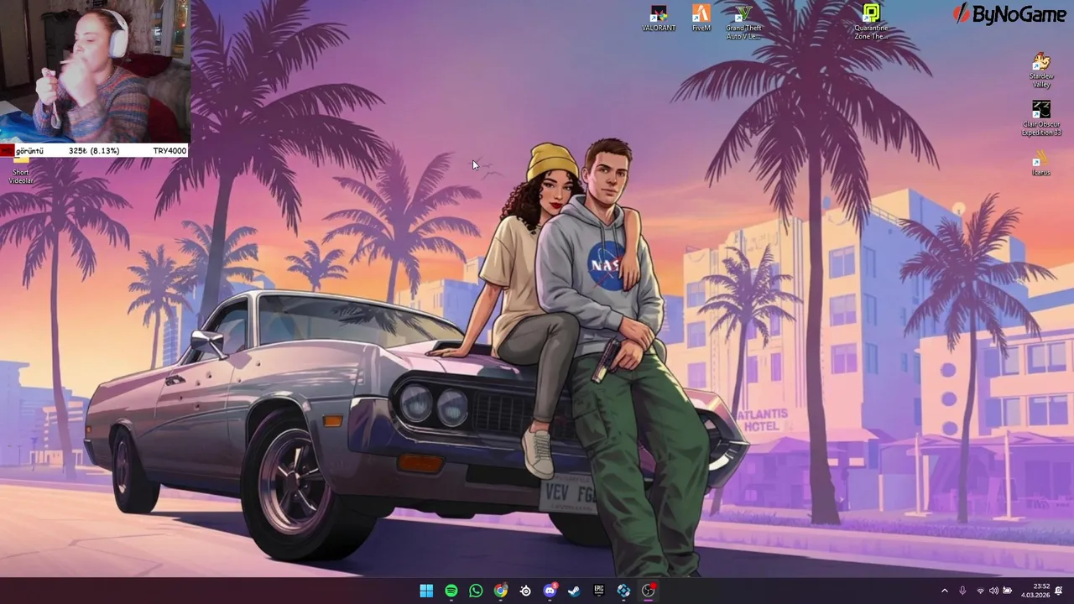
Task: Open the VALORANT desktop shortcut
Action: point(659,18)
